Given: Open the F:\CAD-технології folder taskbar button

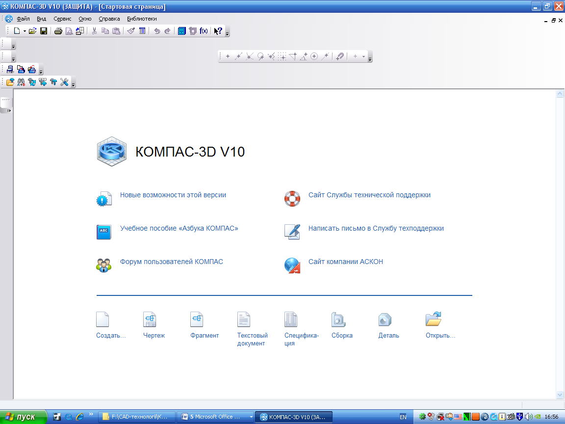Looking at the screenshot, I should (x=137, y=417).
